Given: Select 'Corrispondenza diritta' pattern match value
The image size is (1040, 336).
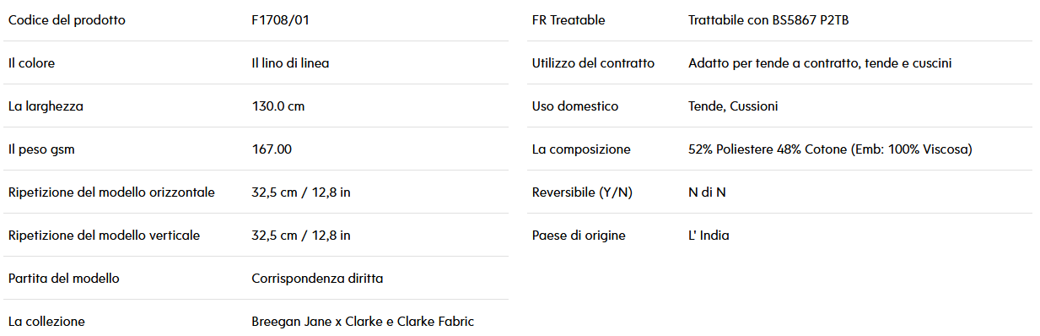Looking at the screenshot, I should [317, 279].
